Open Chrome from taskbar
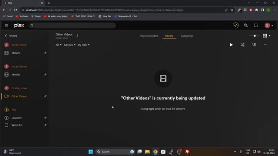Screen dimensions: 278x156 156,152
